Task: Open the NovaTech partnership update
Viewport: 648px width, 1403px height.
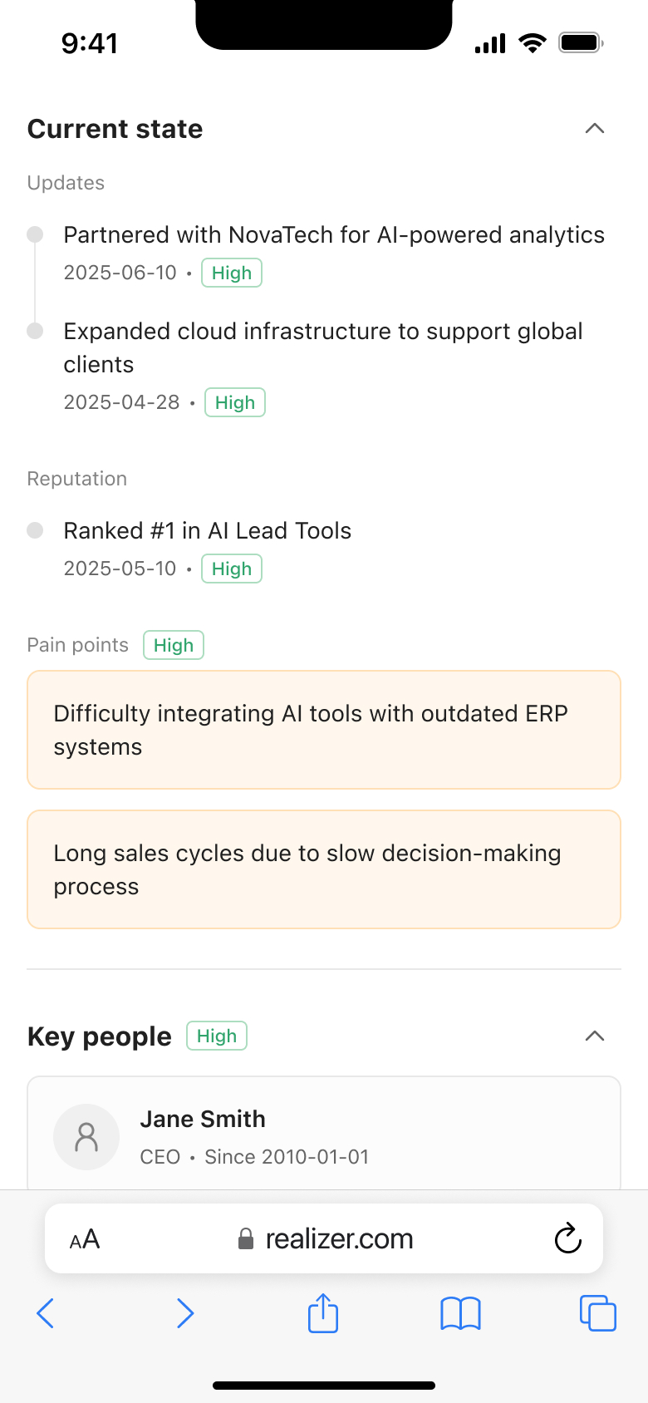Action: point(334,235)
